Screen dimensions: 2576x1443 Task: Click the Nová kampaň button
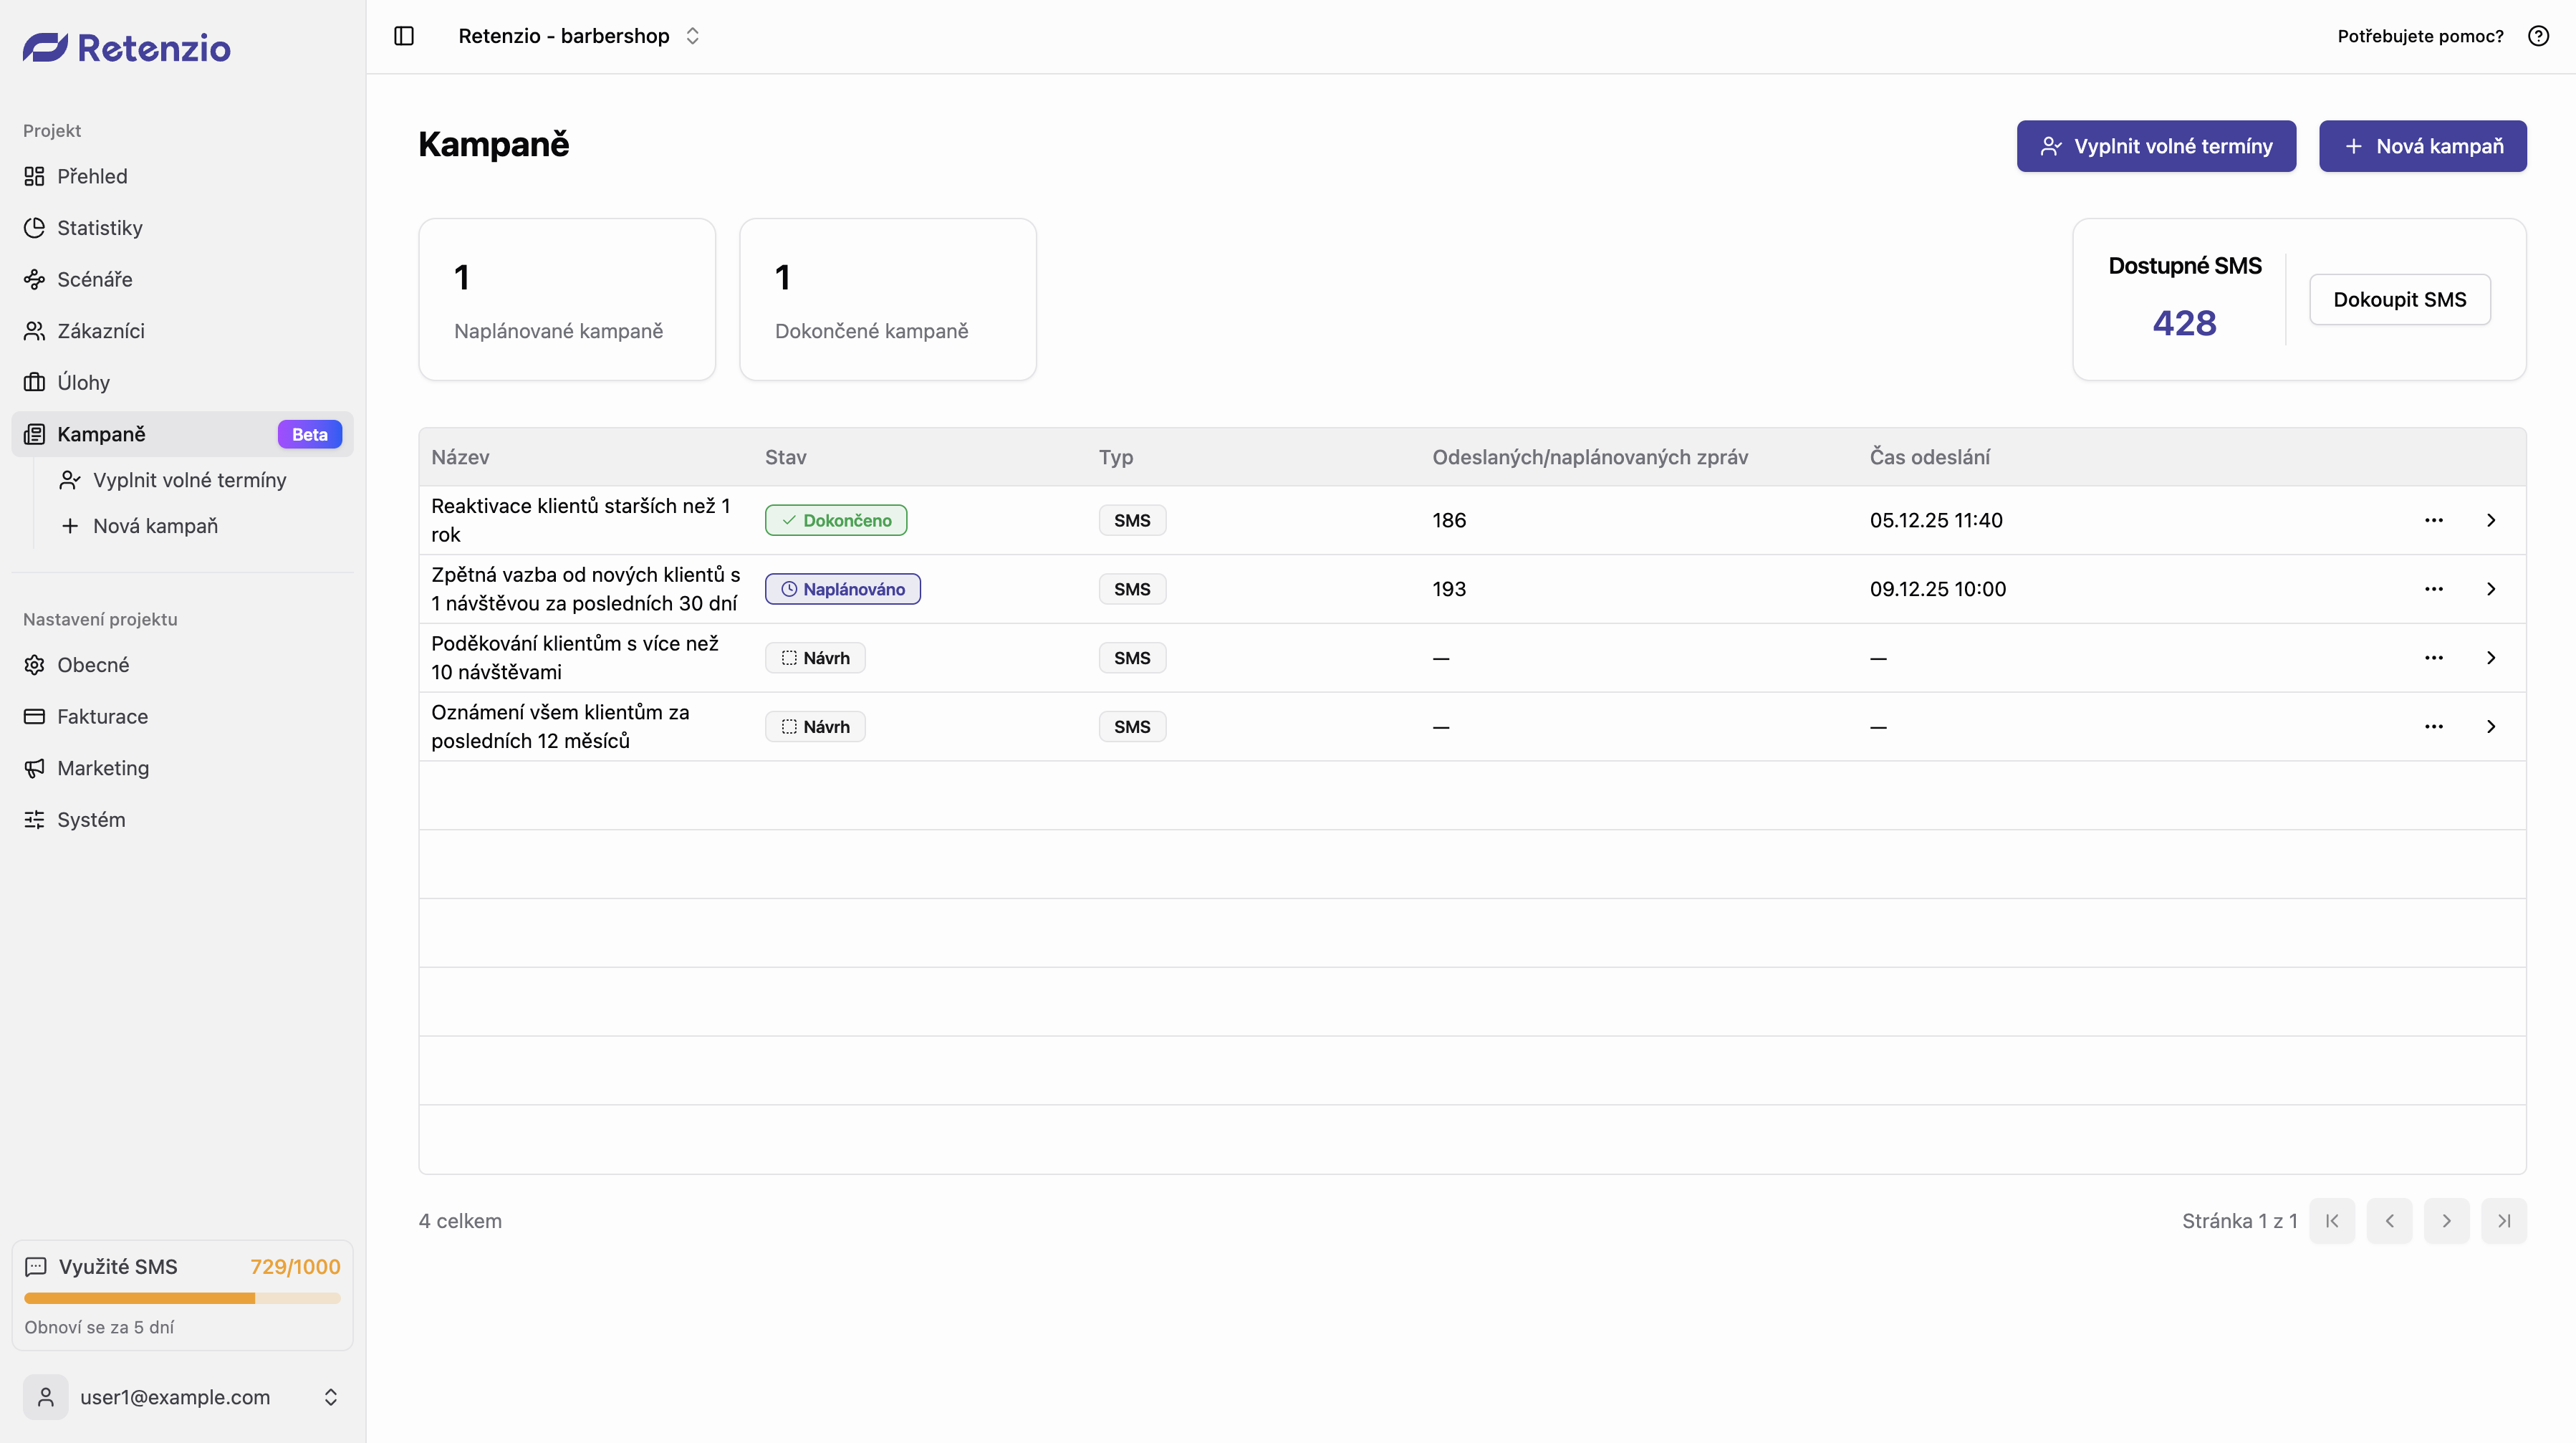tap(2422, 146)
